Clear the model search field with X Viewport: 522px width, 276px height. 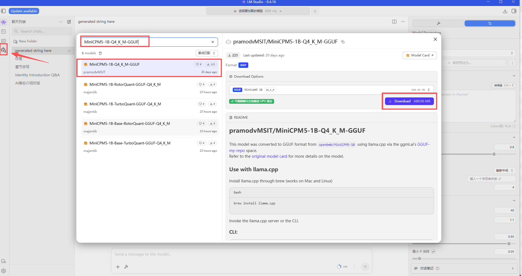[x=213, y=42]
